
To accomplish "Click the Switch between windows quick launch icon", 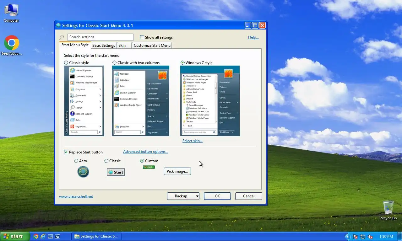I will 57,236.
